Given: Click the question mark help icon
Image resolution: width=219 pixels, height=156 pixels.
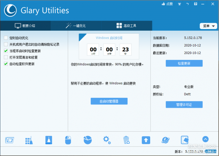Looking at the screenshot, I should (196, 4).
